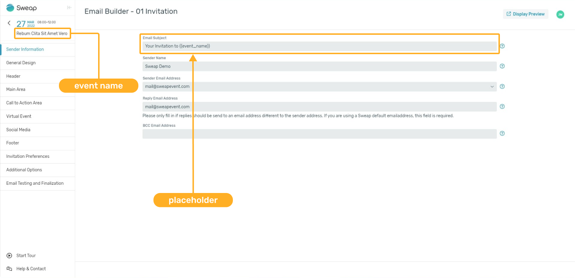Show help for Sender Email Address
This screenshot has height=278, width=575.
tap(502, 86)
